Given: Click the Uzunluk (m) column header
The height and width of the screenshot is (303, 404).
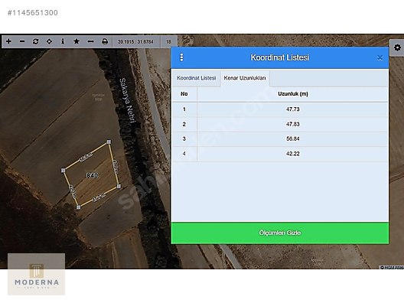Looking at the screenshot, I should [293, 94].
